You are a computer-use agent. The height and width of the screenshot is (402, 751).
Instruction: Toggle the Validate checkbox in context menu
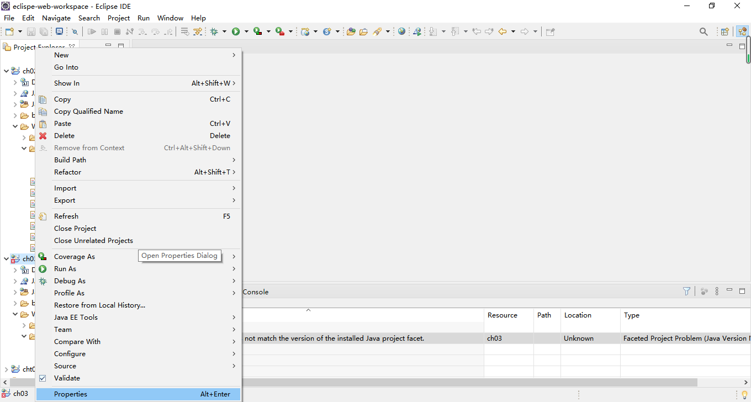(x=43, y=378)
